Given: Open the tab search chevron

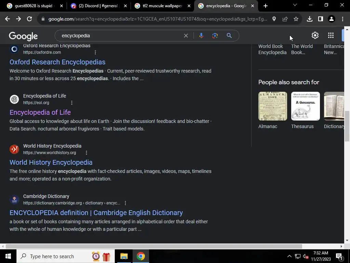Looking at the screenshot, I should coord(295,5).
